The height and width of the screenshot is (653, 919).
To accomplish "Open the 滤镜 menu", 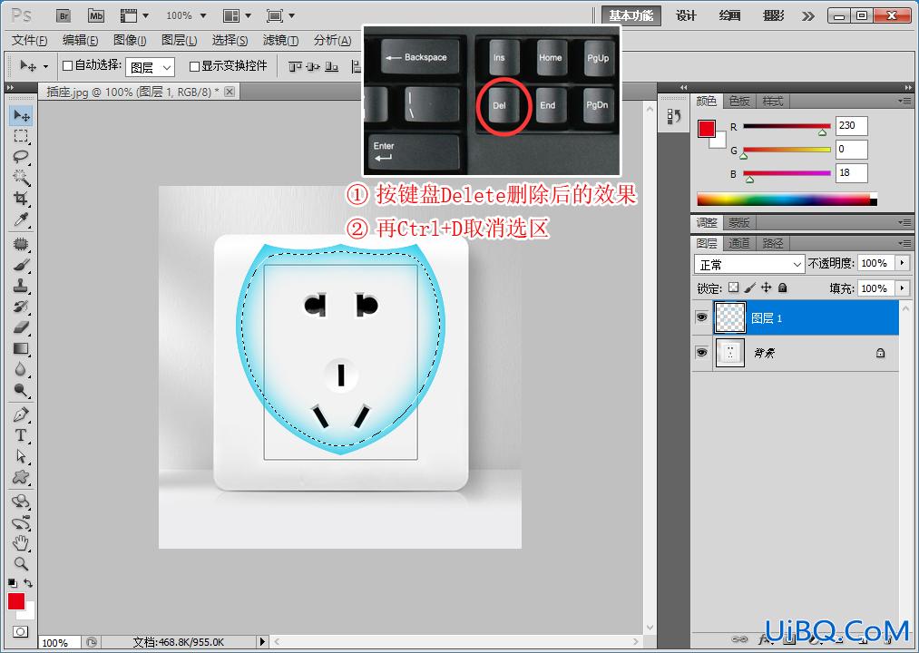I will (x=280, y=41).
